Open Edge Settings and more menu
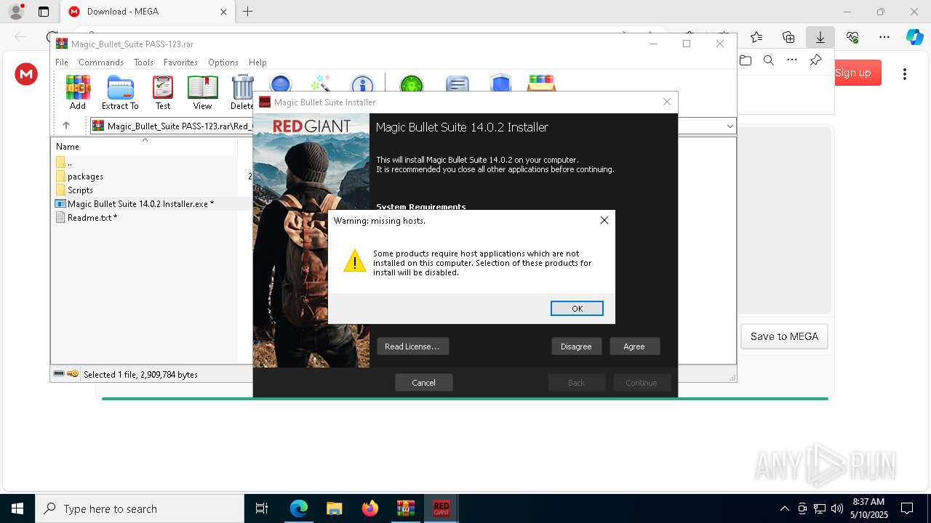This screenshot has height=523, width=931. pyautogui.click(x=884, y=37)
